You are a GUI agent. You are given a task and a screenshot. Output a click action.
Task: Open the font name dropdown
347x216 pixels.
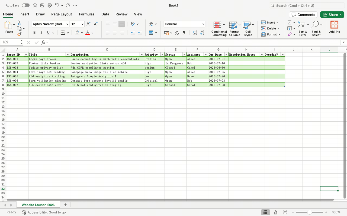coord(67,24)
